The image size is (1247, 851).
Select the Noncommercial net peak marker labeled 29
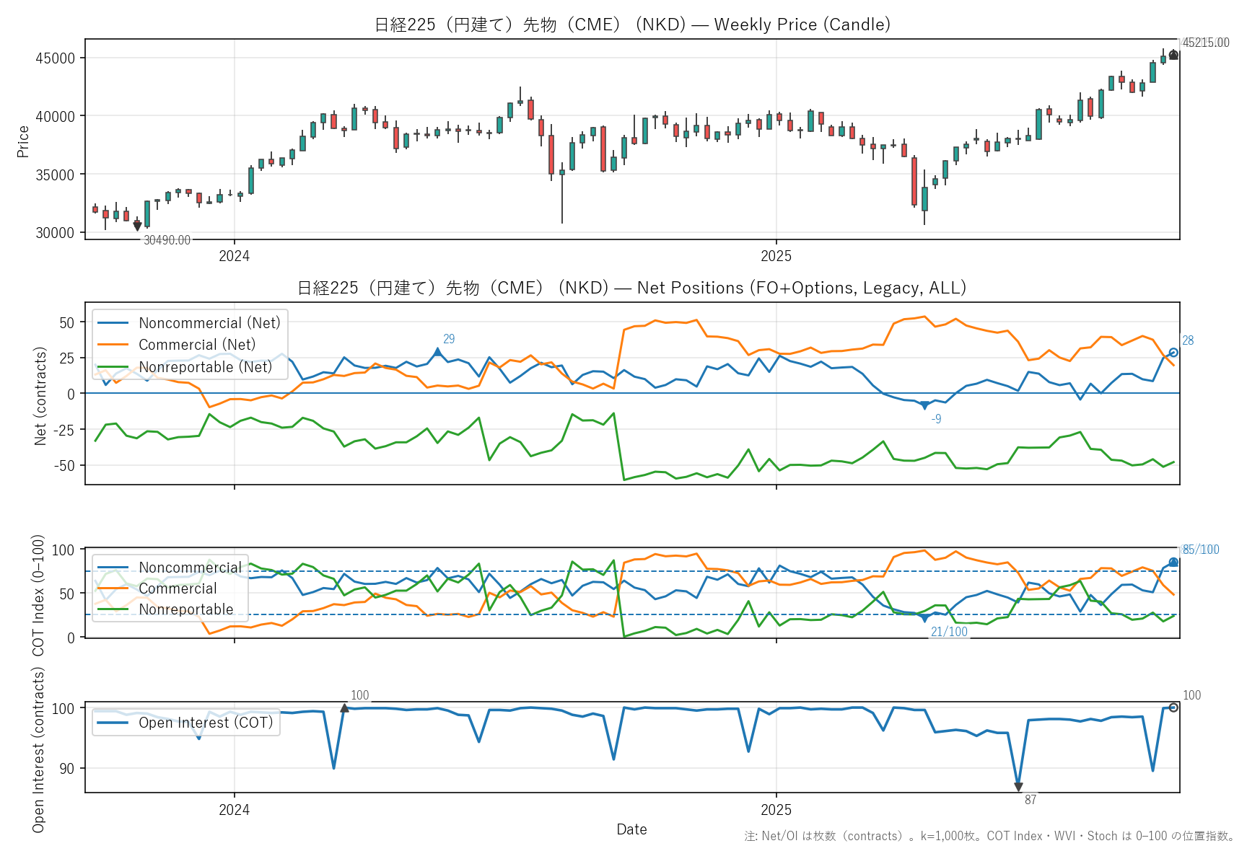click(x=437, y=352)
